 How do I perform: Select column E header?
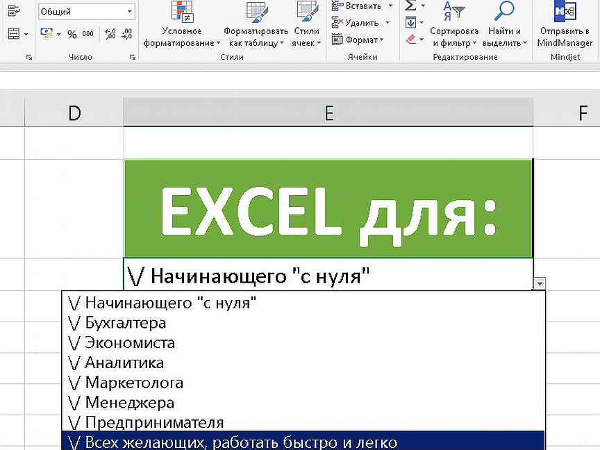tap(328, 113)
